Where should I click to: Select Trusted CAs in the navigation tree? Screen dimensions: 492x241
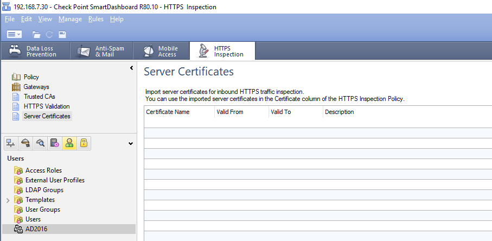coord(39,96)
